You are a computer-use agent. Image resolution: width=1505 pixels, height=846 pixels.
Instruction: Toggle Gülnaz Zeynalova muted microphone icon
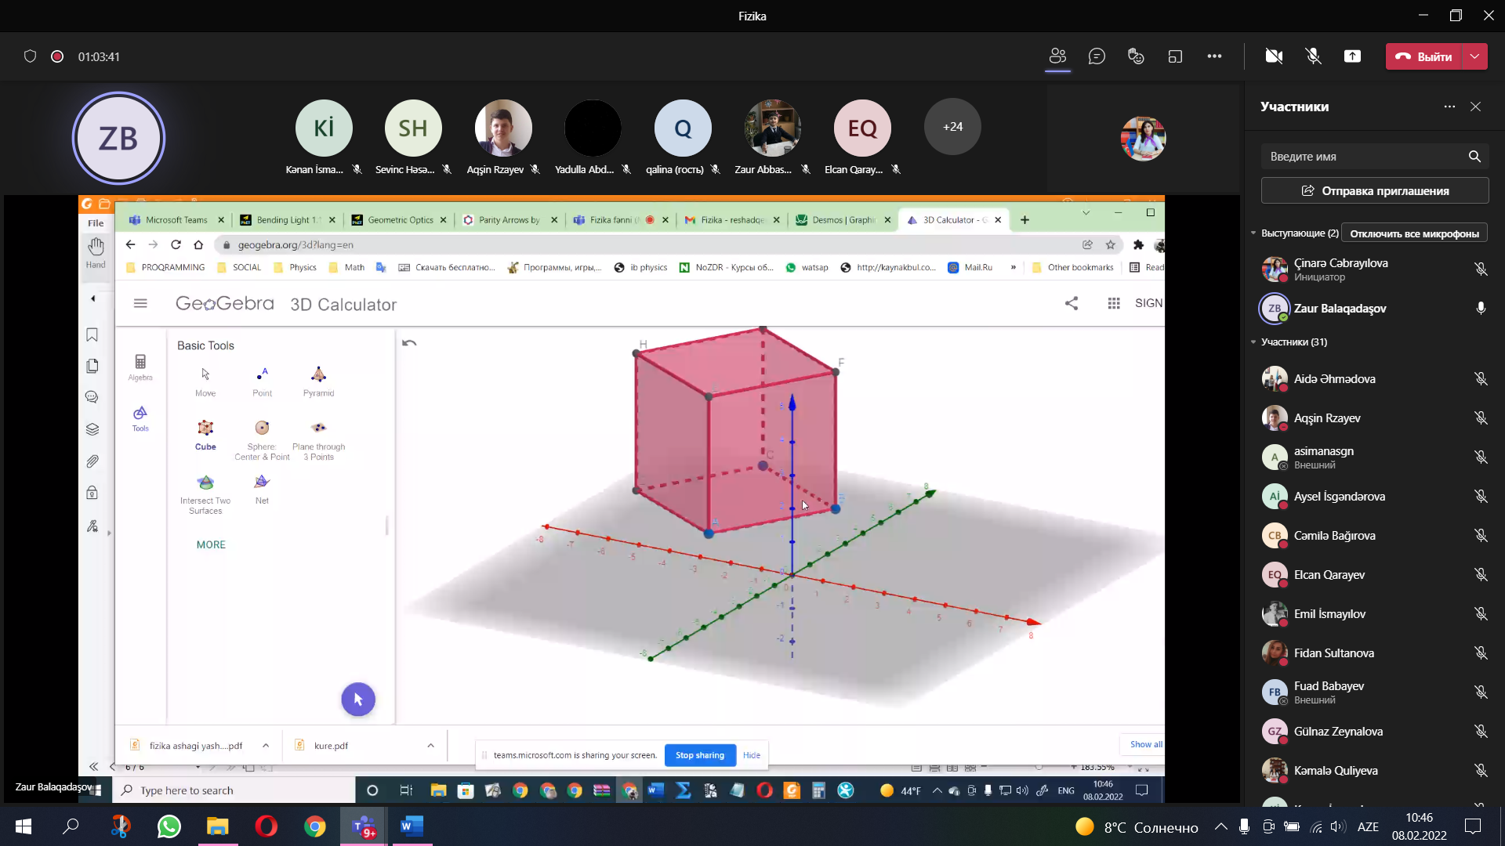tap(1481, 732)
